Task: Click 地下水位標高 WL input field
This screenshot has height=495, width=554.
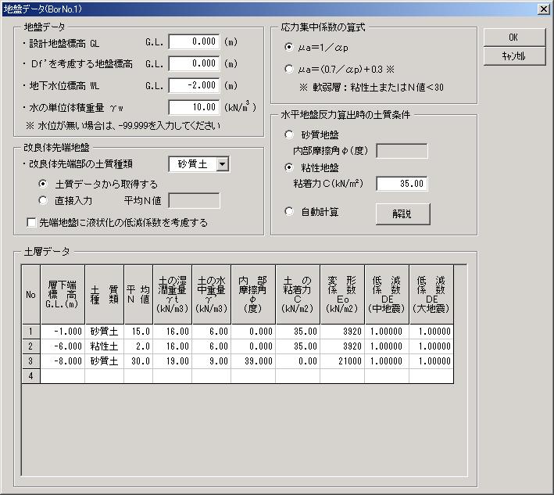Action: (x=194, y=85)
